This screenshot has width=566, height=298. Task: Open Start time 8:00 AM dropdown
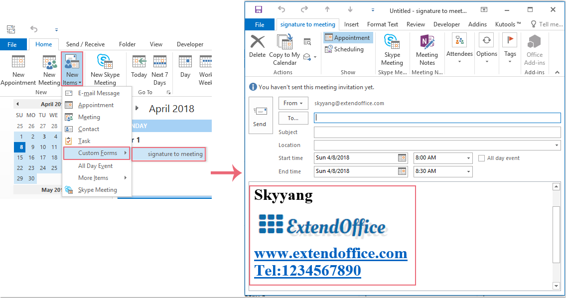(468, 158)
